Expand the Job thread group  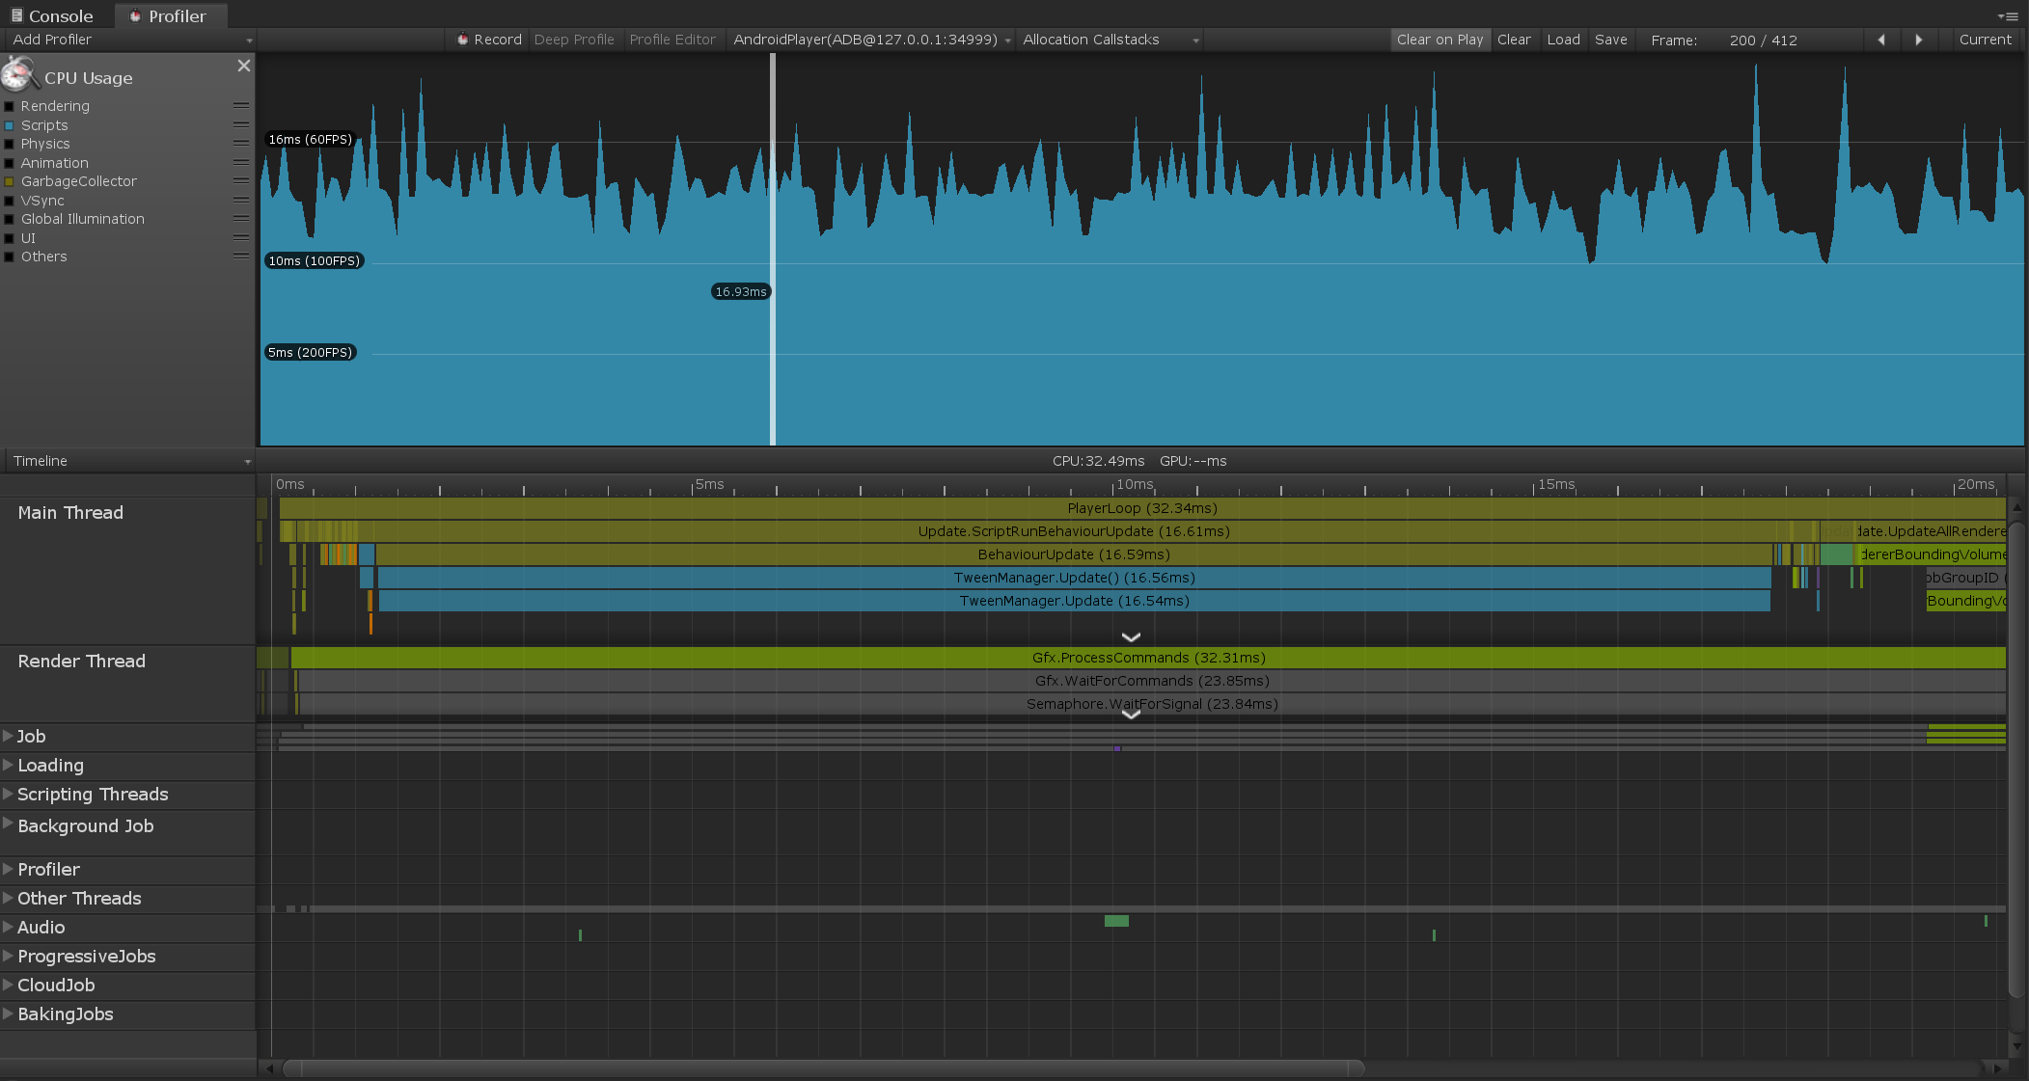click(8, 736)
